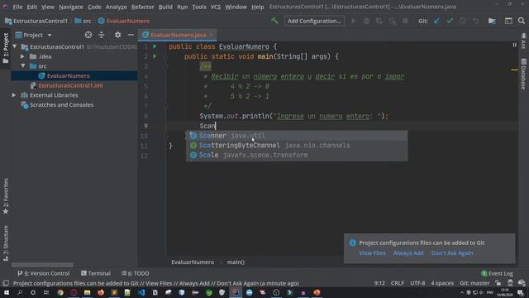Collapse the src folder

click(23, 66)
